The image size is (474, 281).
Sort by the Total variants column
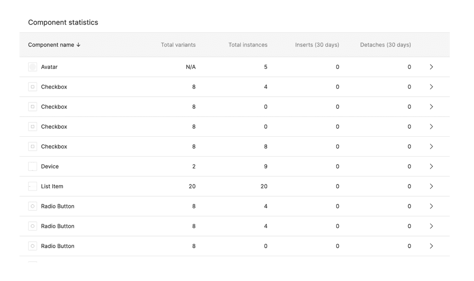(178, 45)
